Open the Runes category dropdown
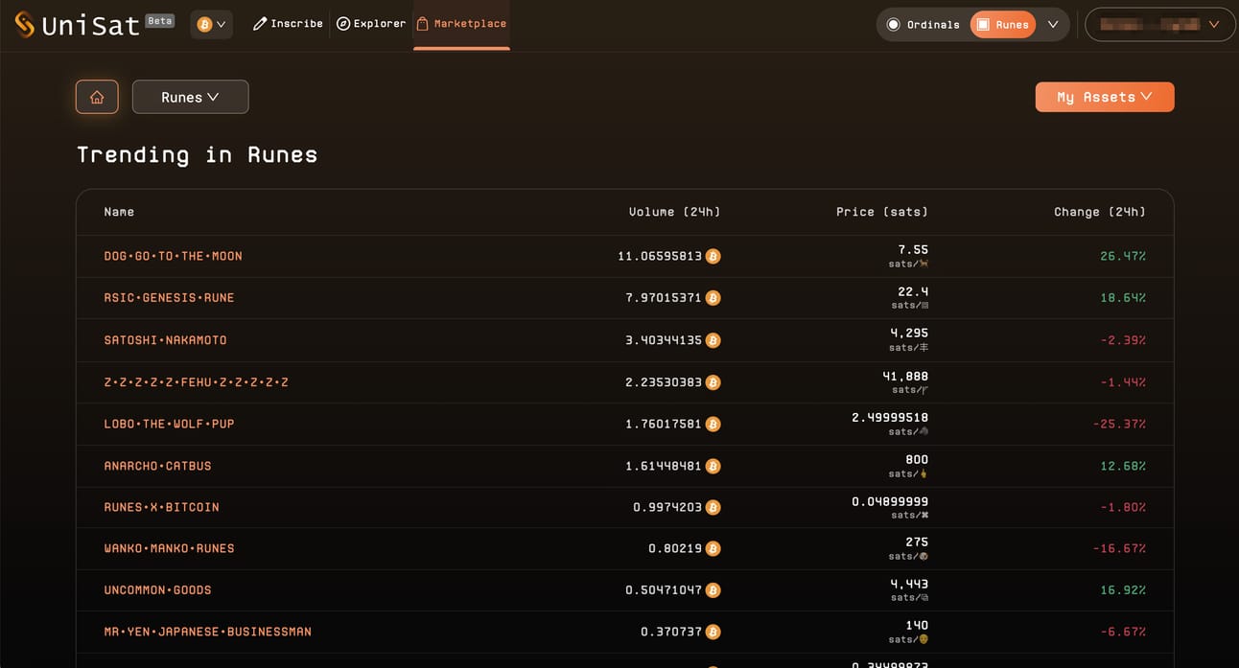Viewport: 1239px width, 668px height. tap(191, 97)
